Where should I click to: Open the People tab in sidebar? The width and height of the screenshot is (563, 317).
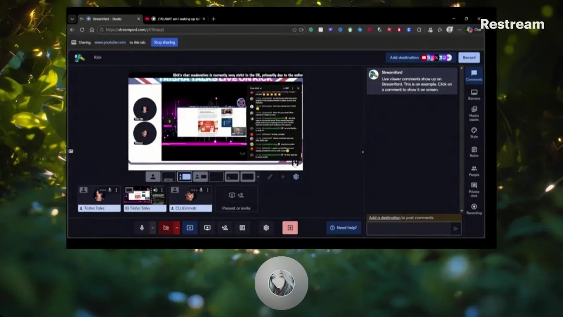coord(474,171)
